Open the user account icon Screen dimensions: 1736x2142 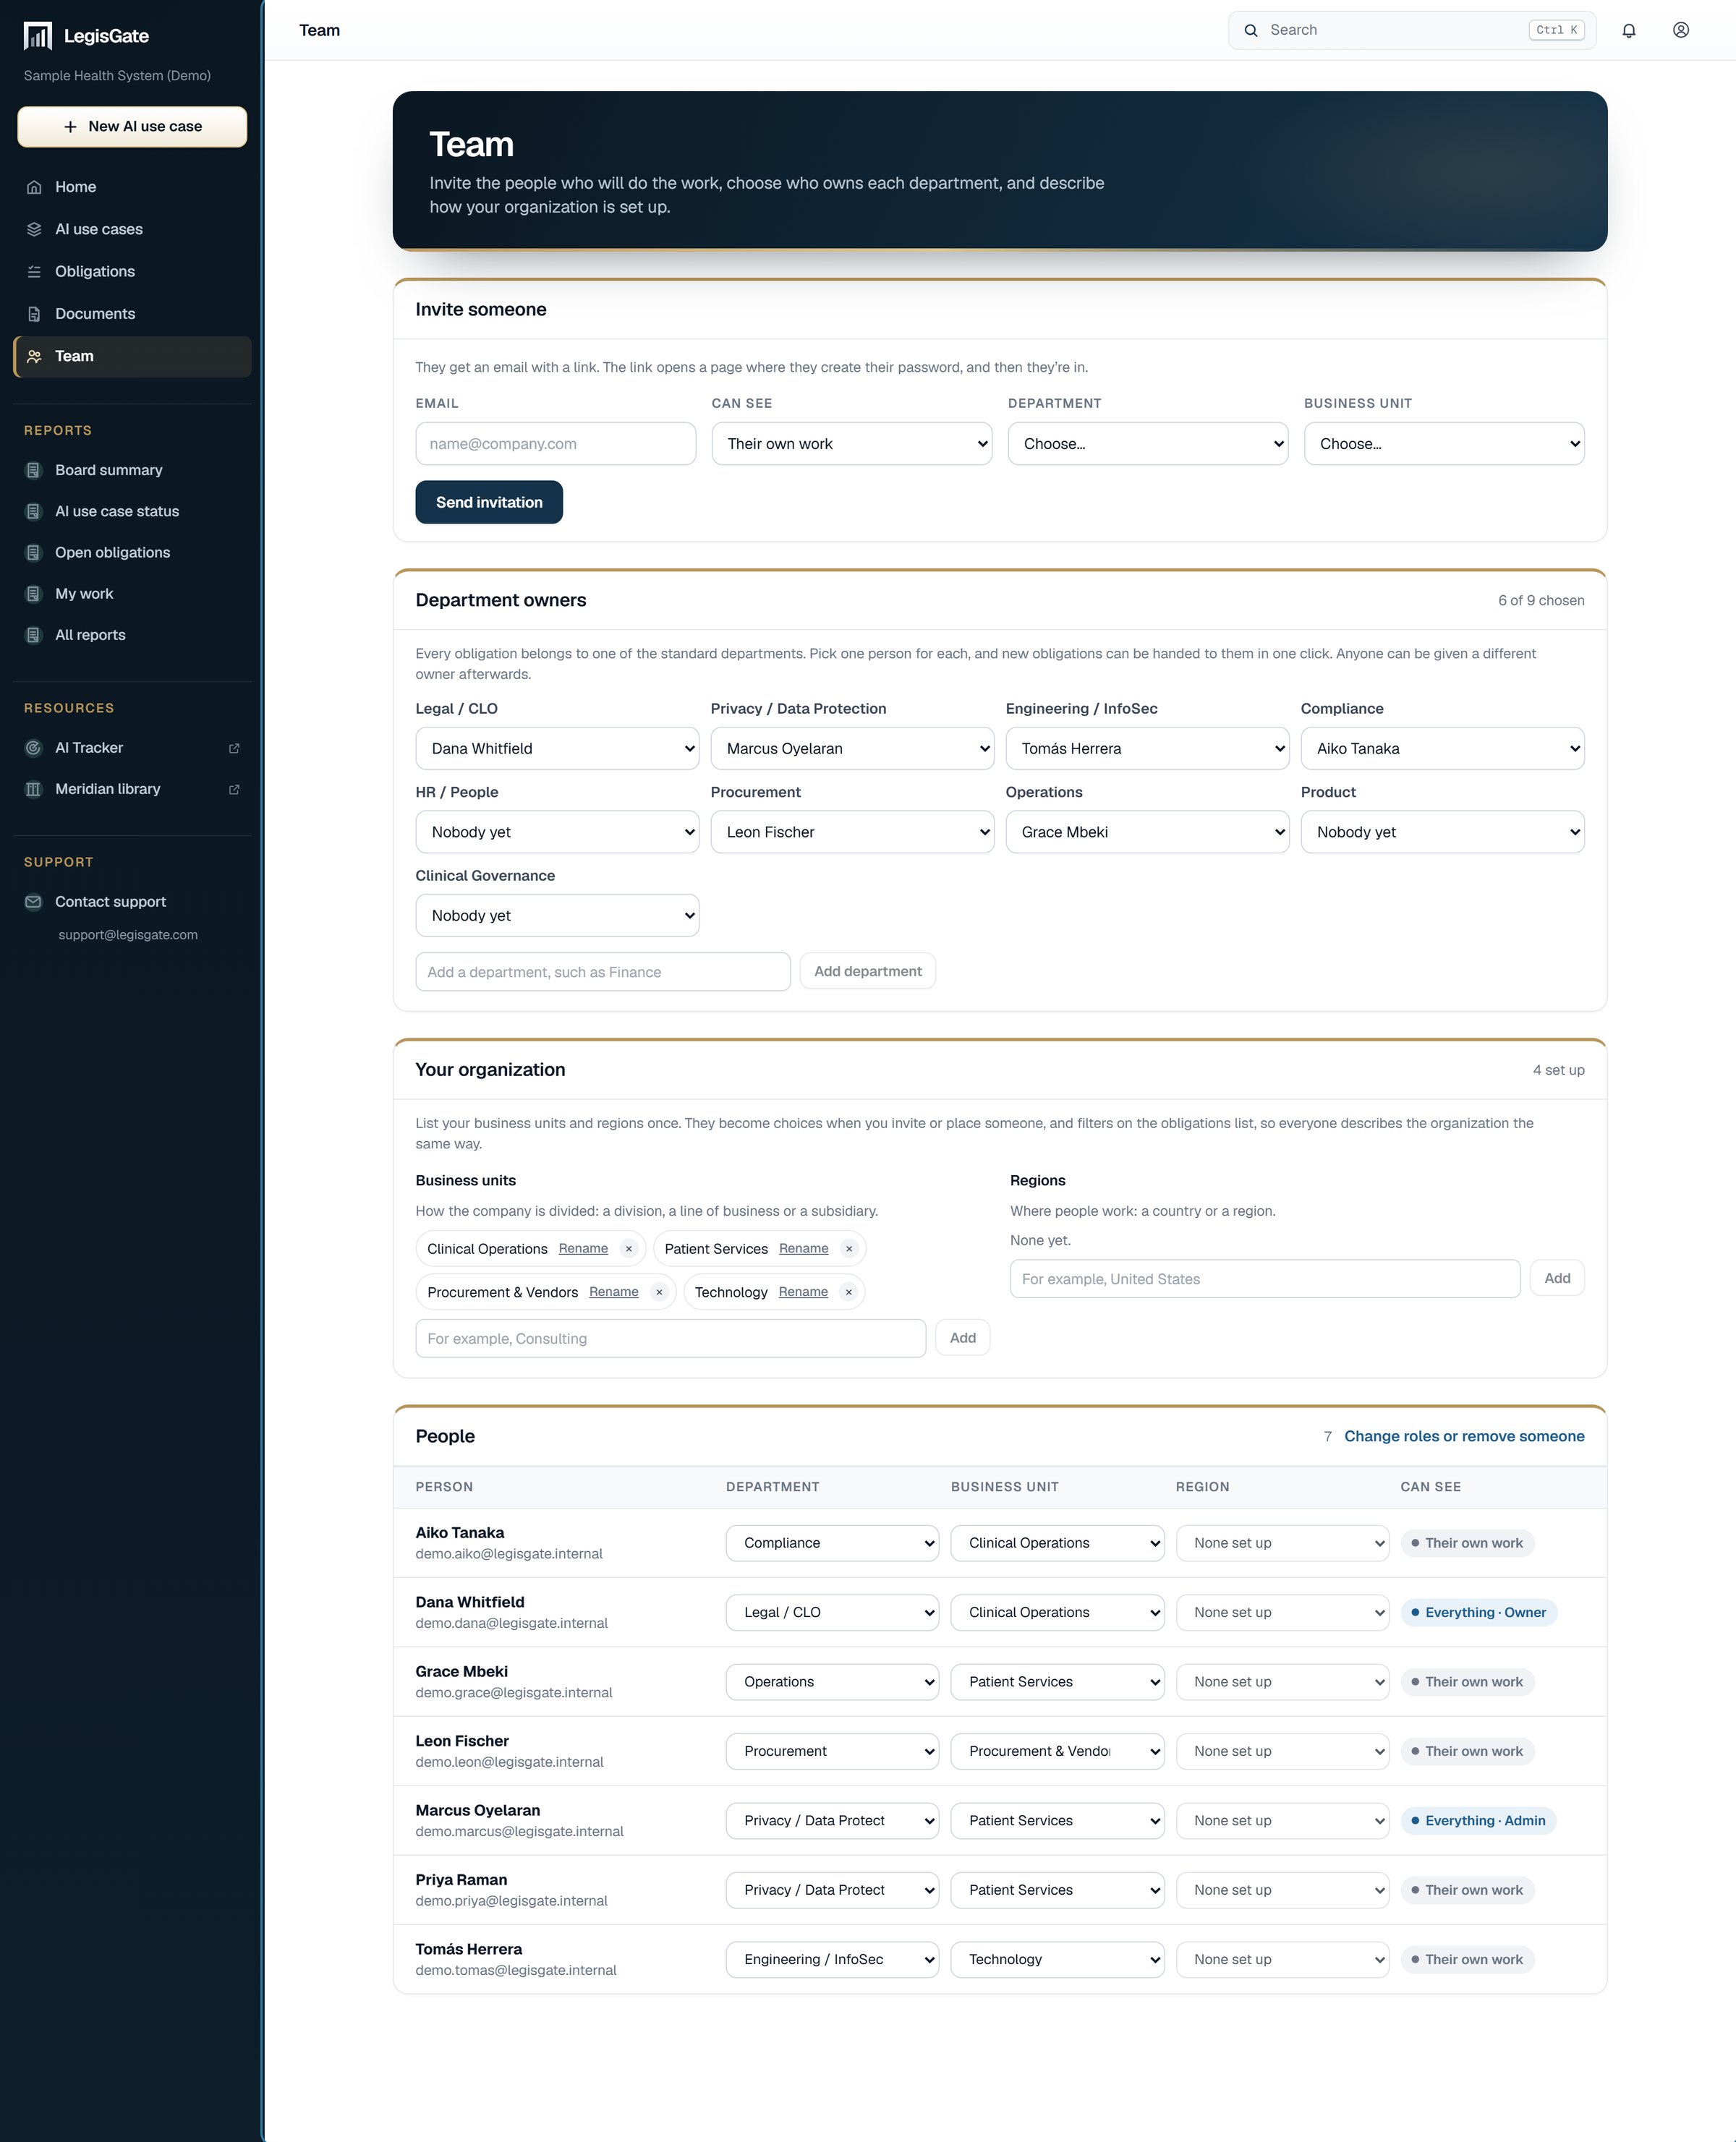point(1680,30)
